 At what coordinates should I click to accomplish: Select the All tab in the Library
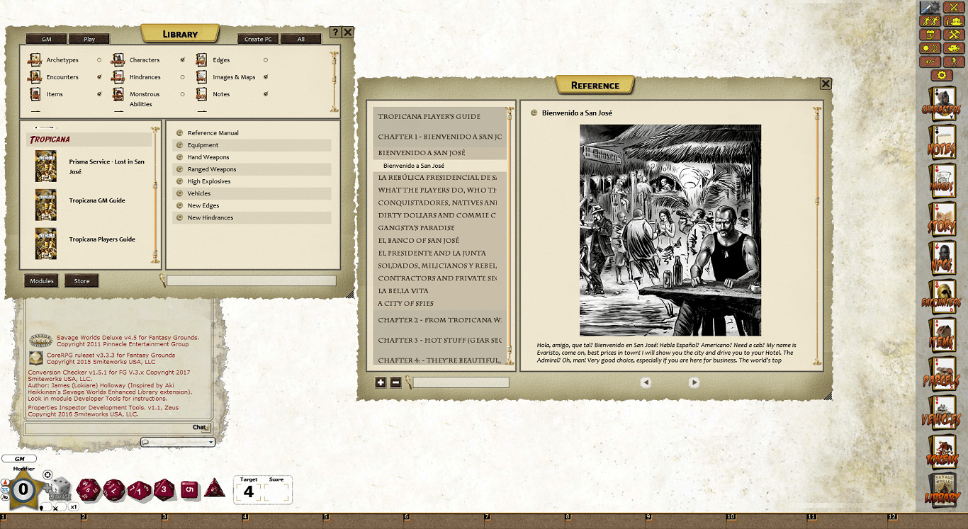[x=300, y=38]
